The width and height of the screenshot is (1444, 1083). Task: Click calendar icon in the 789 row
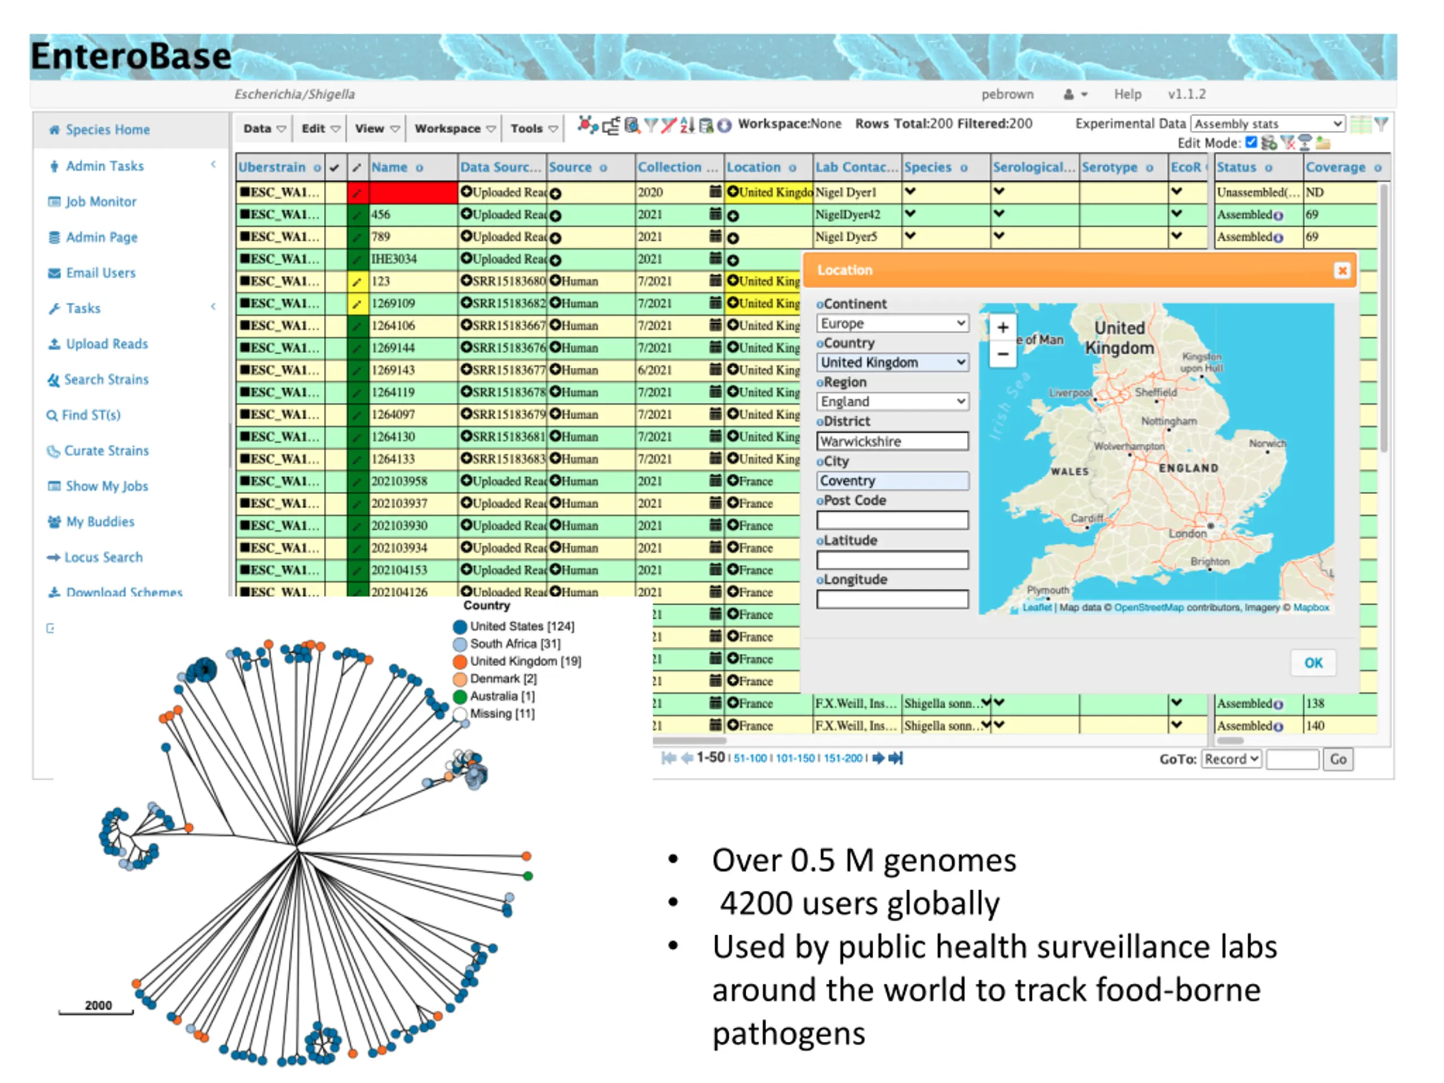tap(715, 236)
